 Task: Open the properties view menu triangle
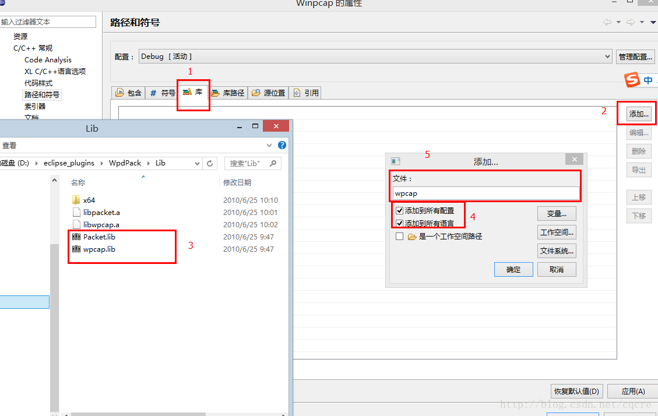(653, 22)
